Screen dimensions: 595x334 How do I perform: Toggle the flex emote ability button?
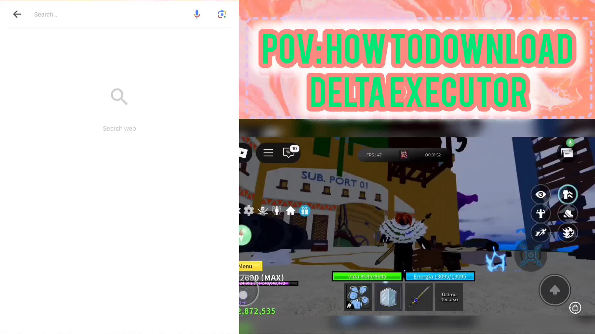point(540,213)
